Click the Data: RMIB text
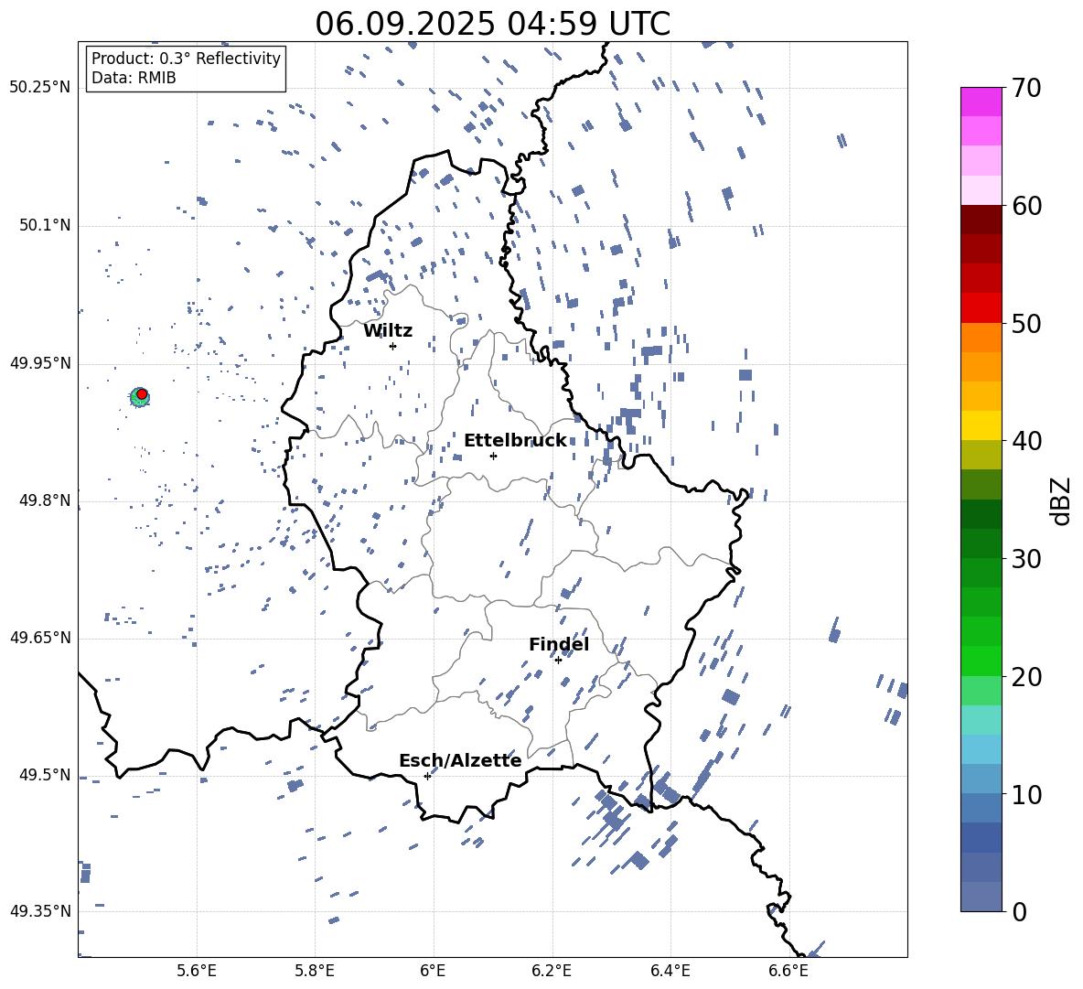Screen dimensions: 1083x989 point(134,78)
